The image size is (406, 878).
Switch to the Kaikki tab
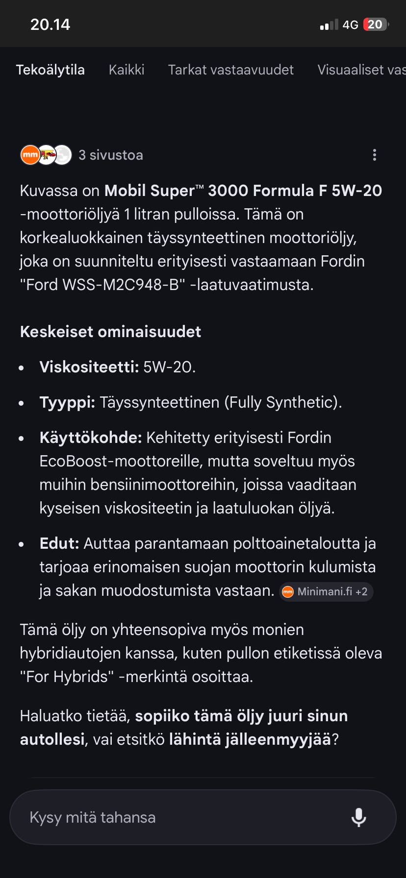click(127, 70)
